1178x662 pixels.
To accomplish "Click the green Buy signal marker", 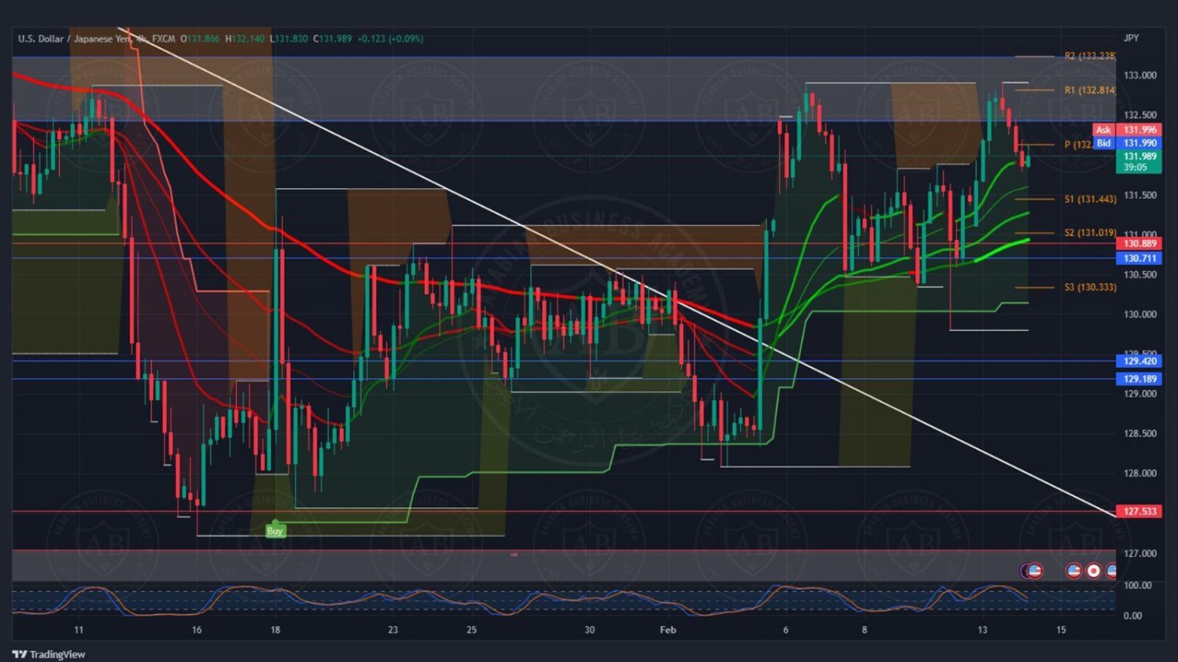I will (274, 531).
